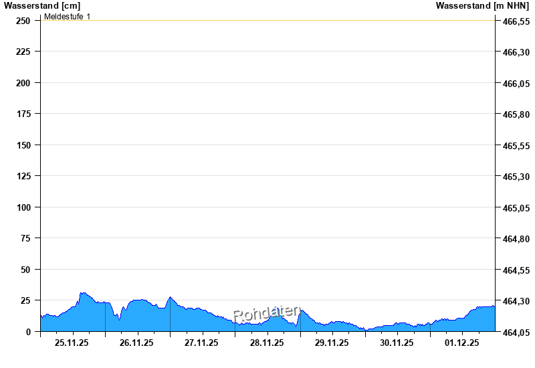Click the 100 cm tick label

(23, 207)
